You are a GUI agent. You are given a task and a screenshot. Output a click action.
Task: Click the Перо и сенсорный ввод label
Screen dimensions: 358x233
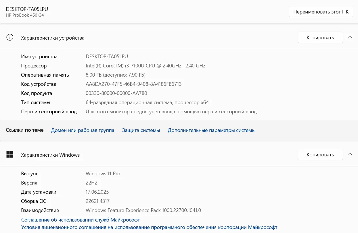(49, 112)
